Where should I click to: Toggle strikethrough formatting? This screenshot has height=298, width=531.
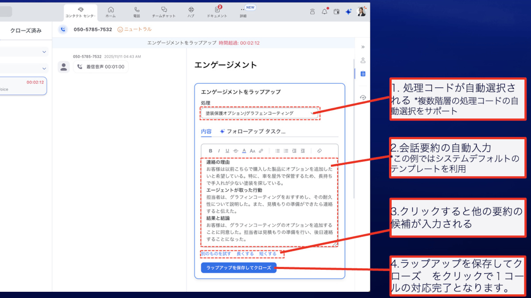[x=235, y=151]
